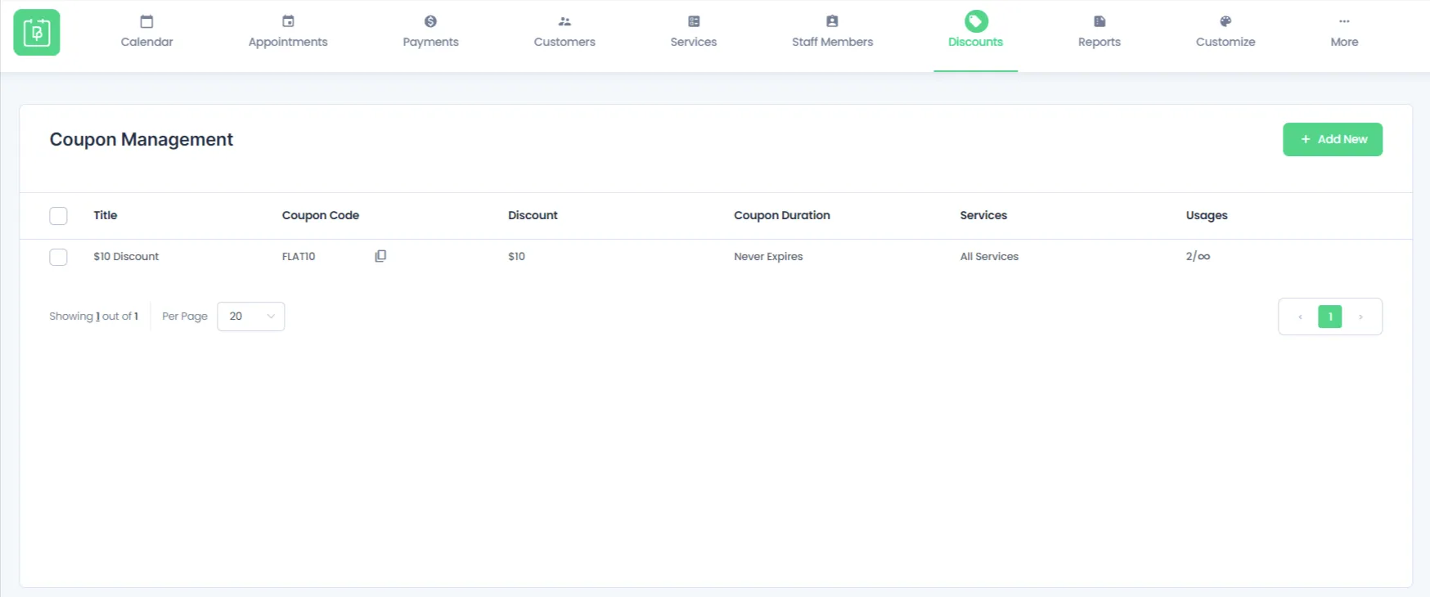Switch to the Appointments tab
The width and height of the screenshot is (1430, 597).
[x=288, y=42]
